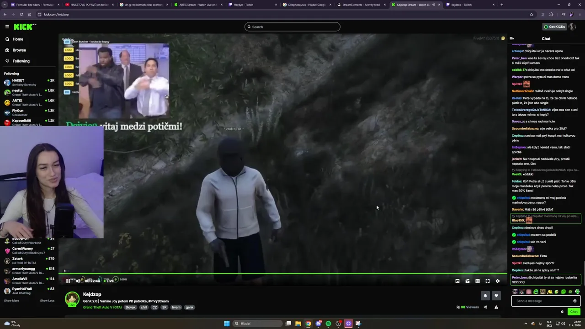The height and width of the screenshot is (329, 585).
Task: Open Spotify from the taskbar
Action: (x=328, y=324)
